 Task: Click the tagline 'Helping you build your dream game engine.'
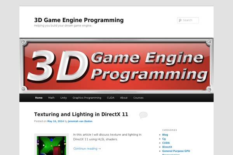click(x=63, y=26)
